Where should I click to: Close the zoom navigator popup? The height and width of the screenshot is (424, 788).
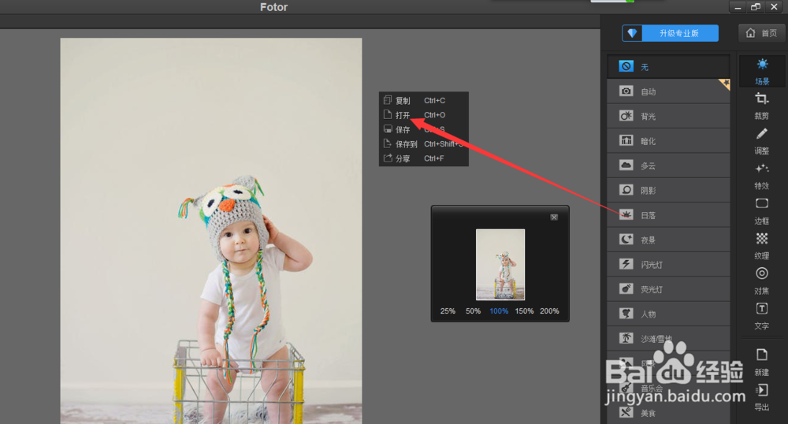554,217
